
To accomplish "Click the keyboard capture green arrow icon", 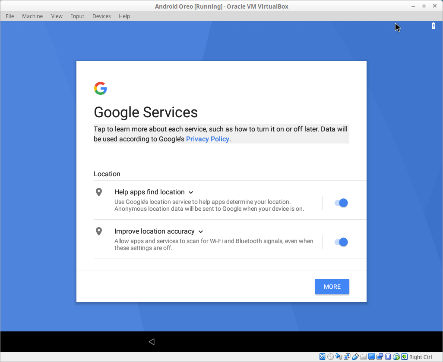I will pos(404,357).
